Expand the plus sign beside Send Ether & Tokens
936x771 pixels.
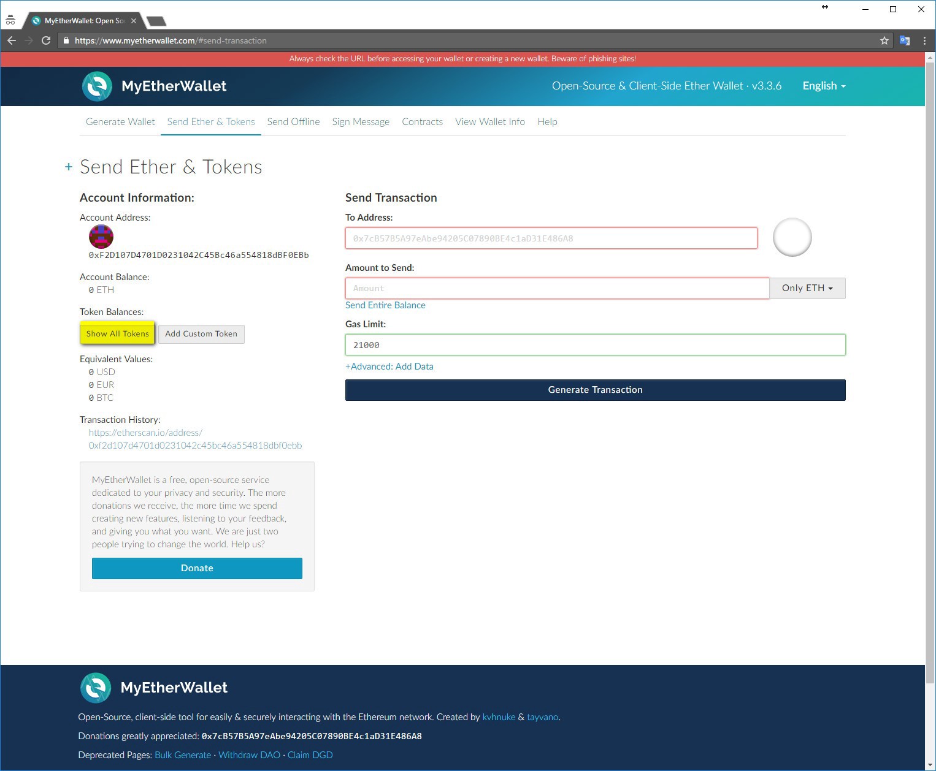click(x=69, y=167)
